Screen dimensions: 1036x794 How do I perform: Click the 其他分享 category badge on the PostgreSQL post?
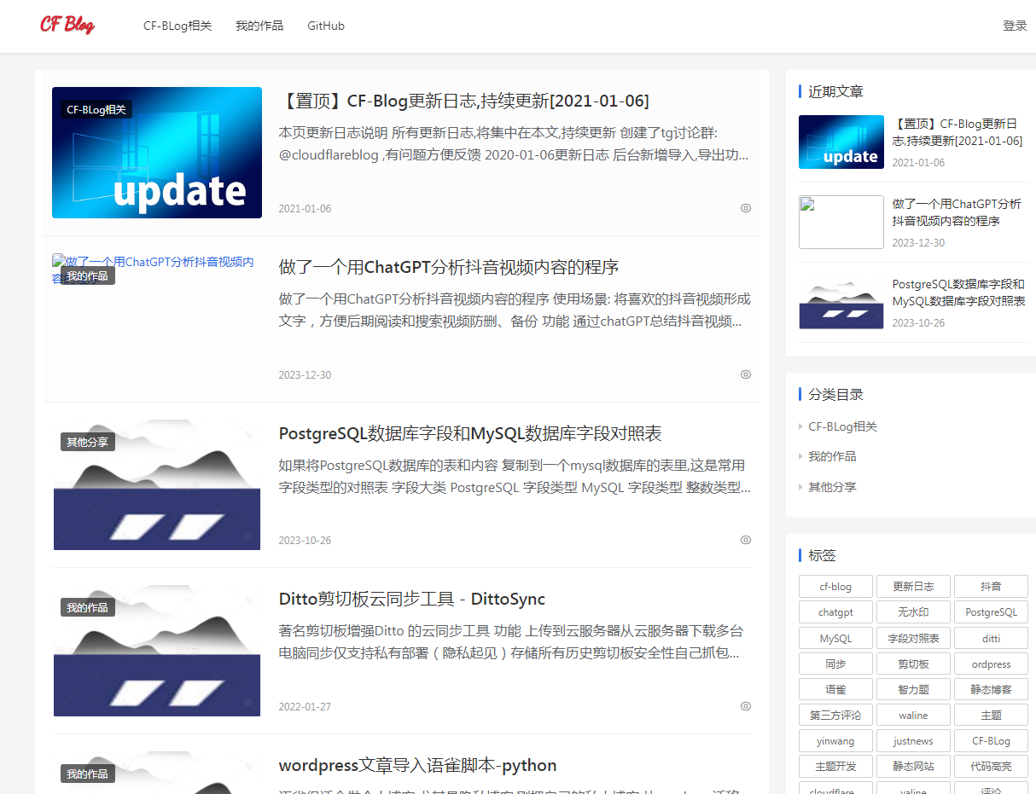click(x=87, y=442)
